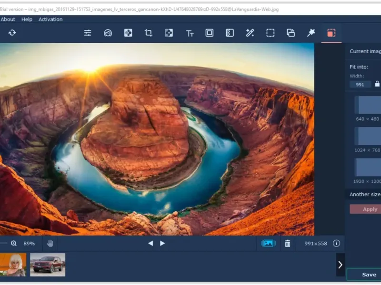Open the Frames tool

click(210, 33)
